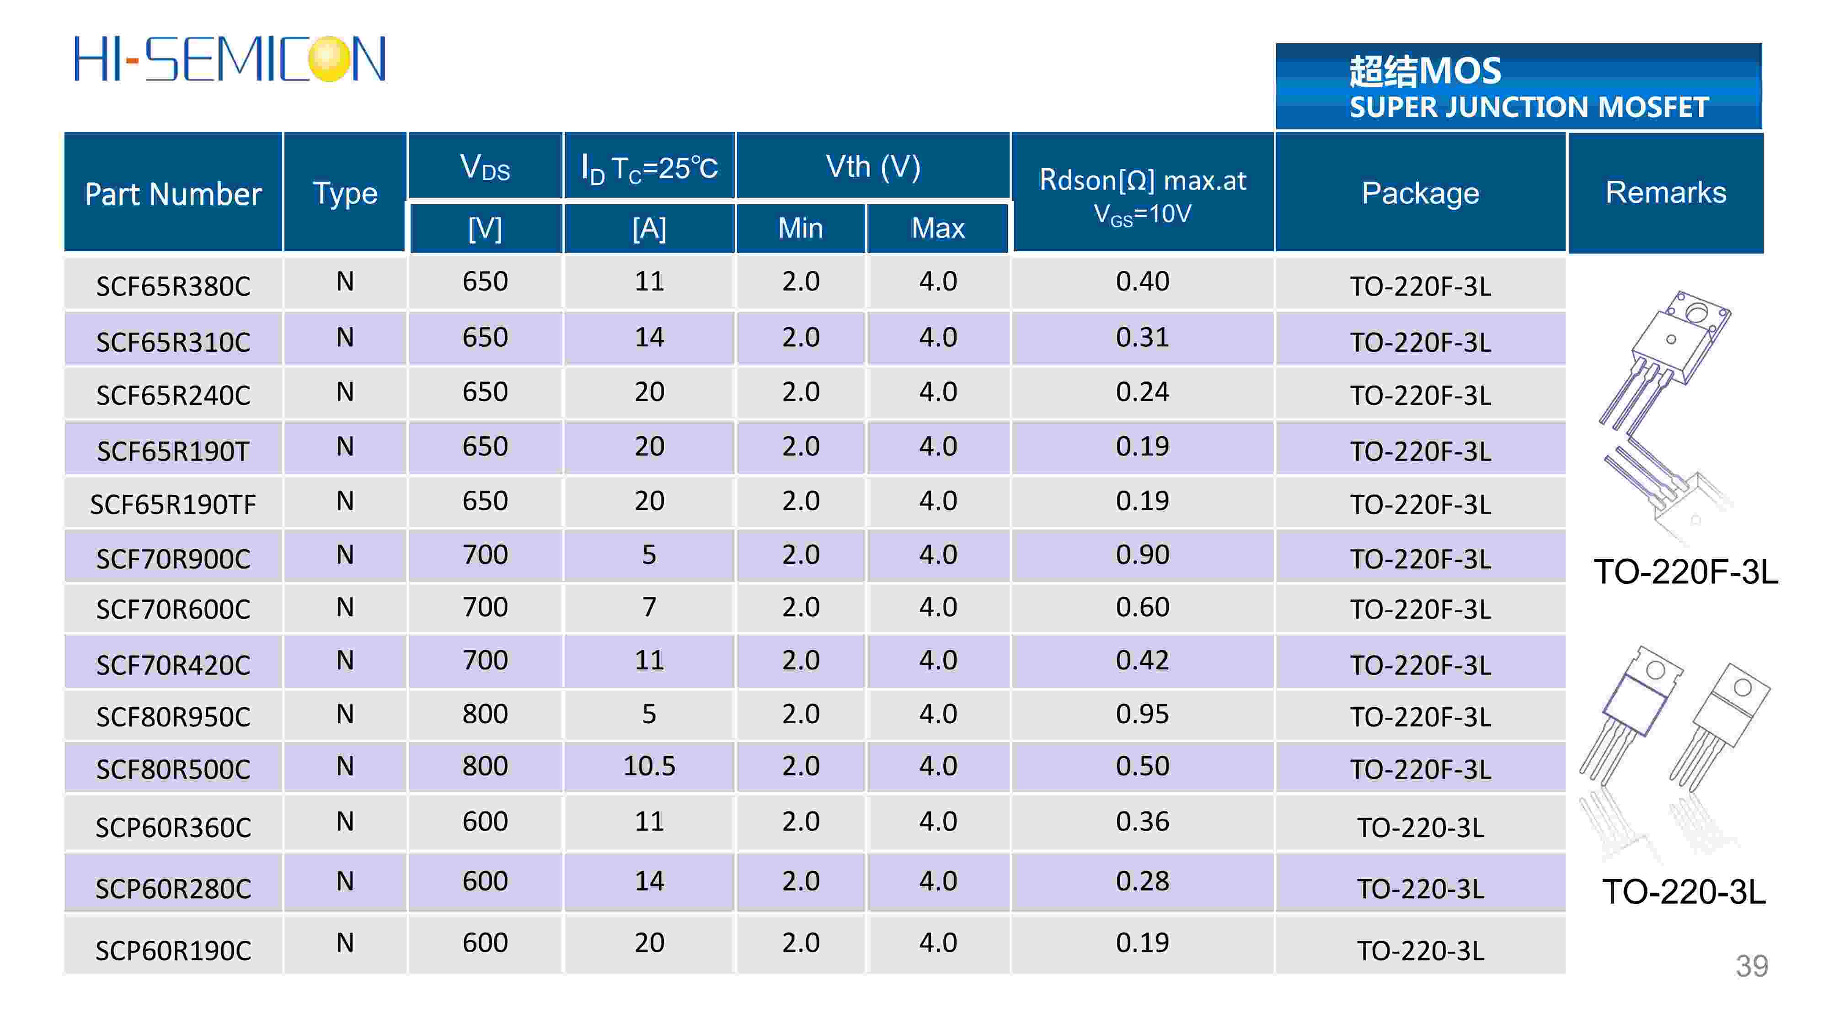Click the page number 39
This screenshot has height=1028, width=1829.
point(1752,966)
